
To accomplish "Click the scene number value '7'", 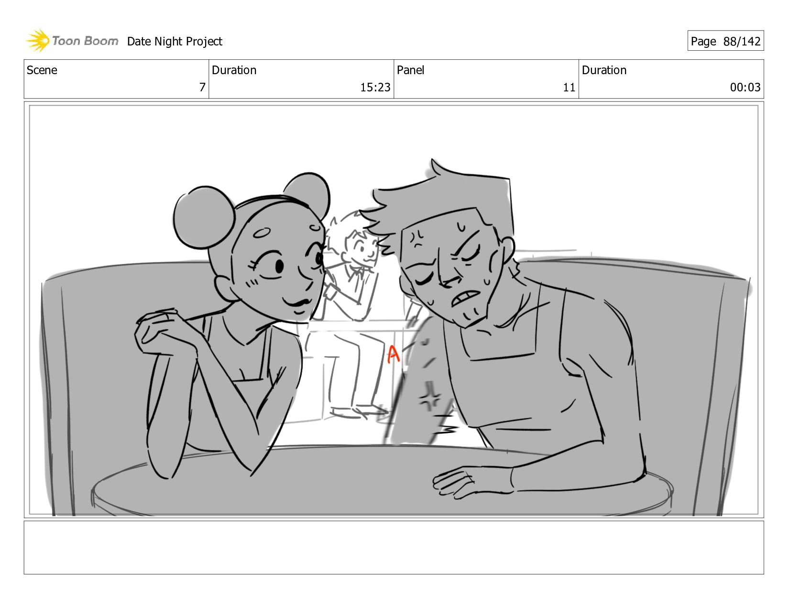I will (x=202, y=88).
